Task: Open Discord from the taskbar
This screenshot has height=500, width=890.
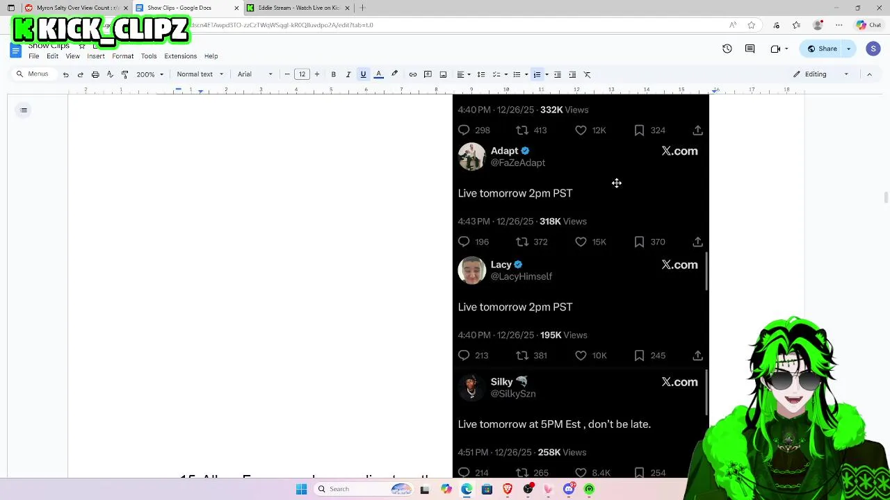Action: (569, 489)
